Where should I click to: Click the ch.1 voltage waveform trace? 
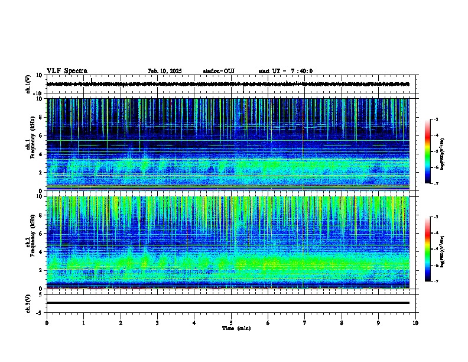[x=228, y=84]
